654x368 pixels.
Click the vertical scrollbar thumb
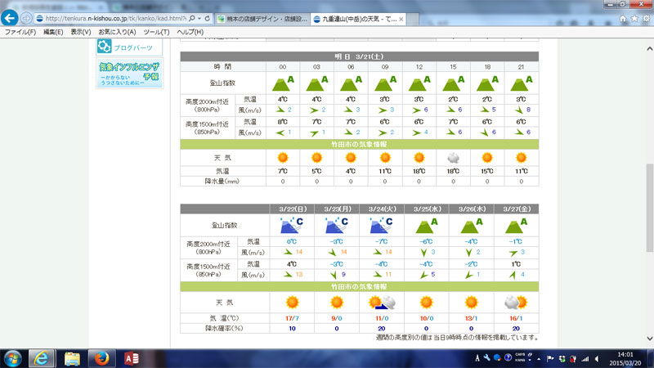click(x=649, y=208)
